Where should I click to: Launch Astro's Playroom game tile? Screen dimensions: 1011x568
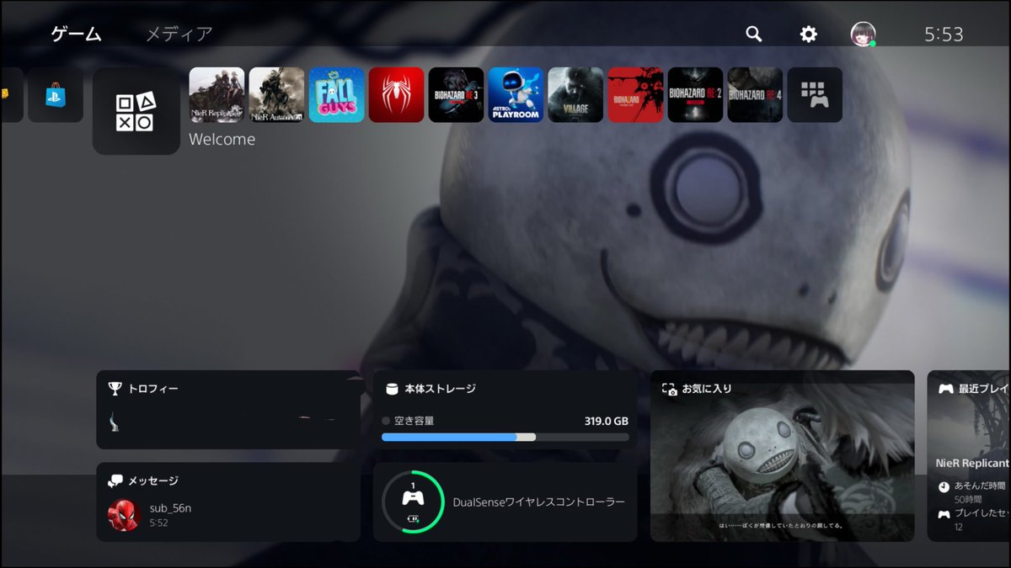[516, 95]
